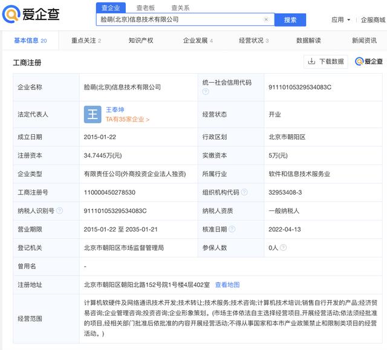Select the 营业期限 date range
387x350 pixels.
coord(120,229)
